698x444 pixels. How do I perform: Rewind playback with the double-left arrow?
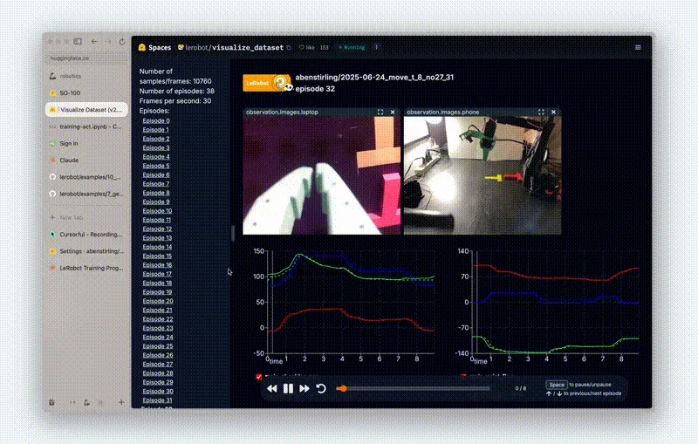click(272, 389)
